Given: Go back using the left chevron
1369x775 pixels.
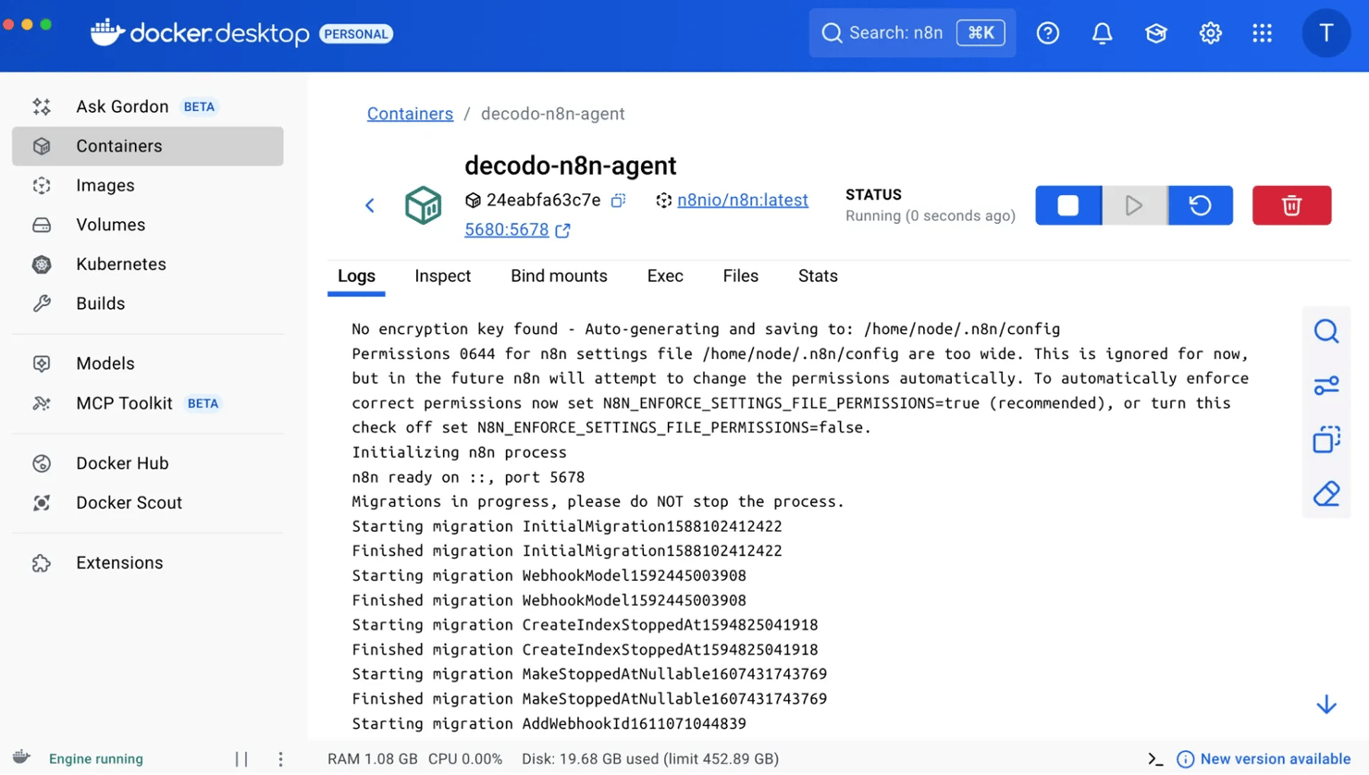Looking at the screenshot, I should pyautogui.click(x=370, y=205).
